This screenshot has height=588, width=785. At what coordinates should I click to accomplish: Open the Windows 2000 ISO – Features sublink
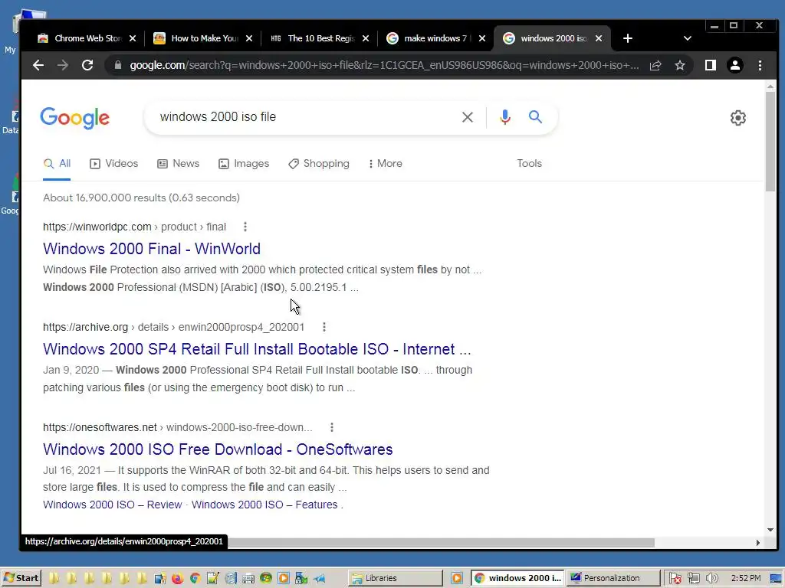(x=264, y=505)
